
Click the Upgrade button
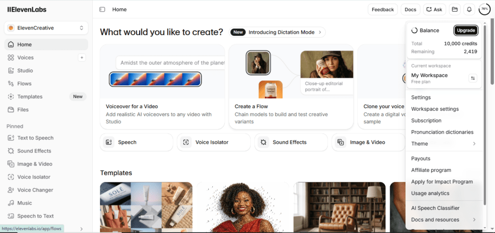click(466, 30)
